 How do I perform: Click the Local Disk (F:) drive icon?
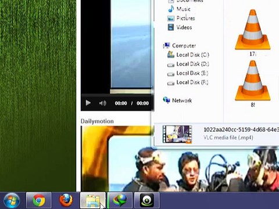[x=171, y=83]
